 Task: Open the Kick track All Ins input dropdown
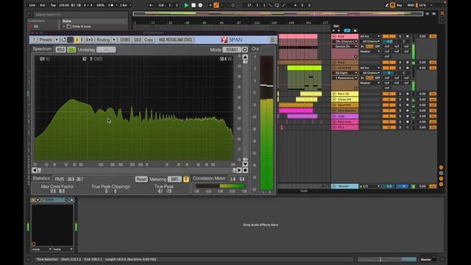[x=369, y=36]
